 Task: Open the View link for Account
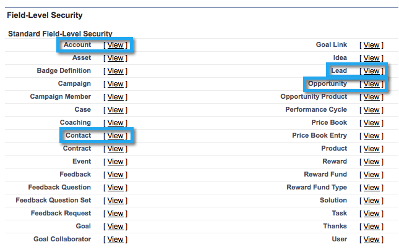pyautogui.click(x=115, y=45)
